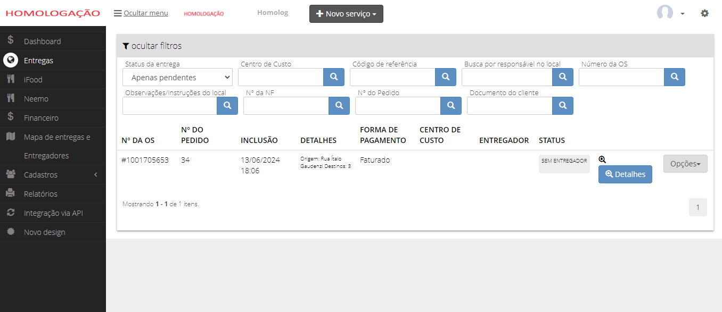Image resolution: width=722 pixels, height=312 pixels.
Task: Click the Neemo fork-and-knife icon
Action: [11, 98]
